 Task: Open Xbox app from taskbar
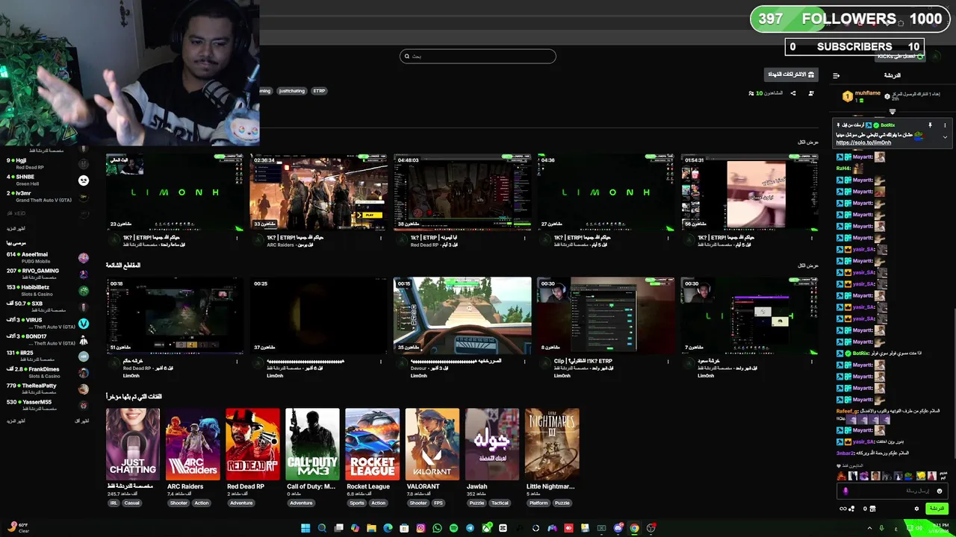coord(486,528)
